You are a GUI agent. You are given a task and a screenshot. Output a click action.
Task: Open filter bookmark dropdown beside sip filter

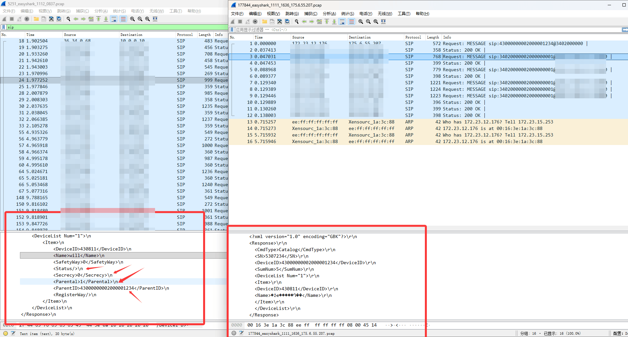click(x=4, y=27)
